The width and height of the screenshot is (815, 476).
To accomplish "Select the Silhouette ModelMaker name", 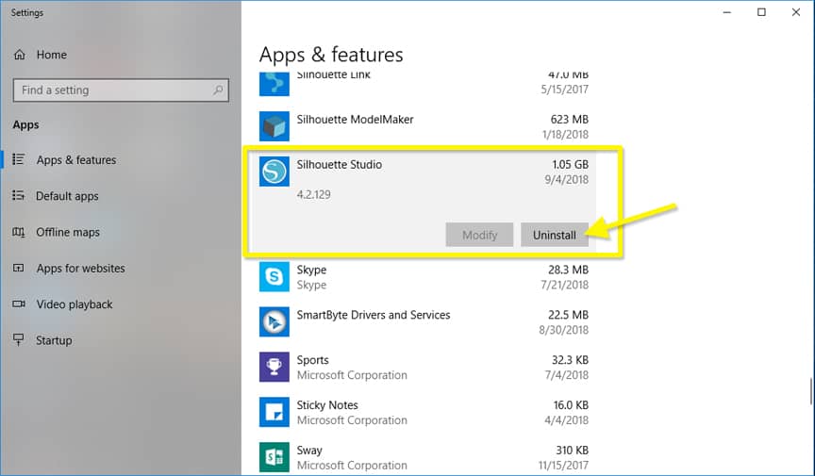I will tap(355, 120).
